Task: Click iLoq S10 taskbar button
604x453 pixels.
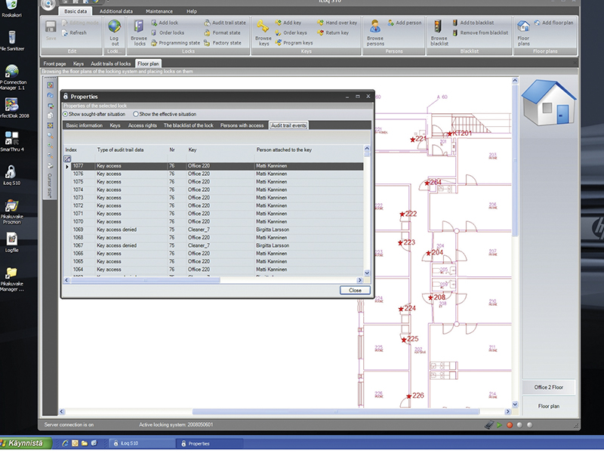Action: pyautogui.click(x=141, y=443)
